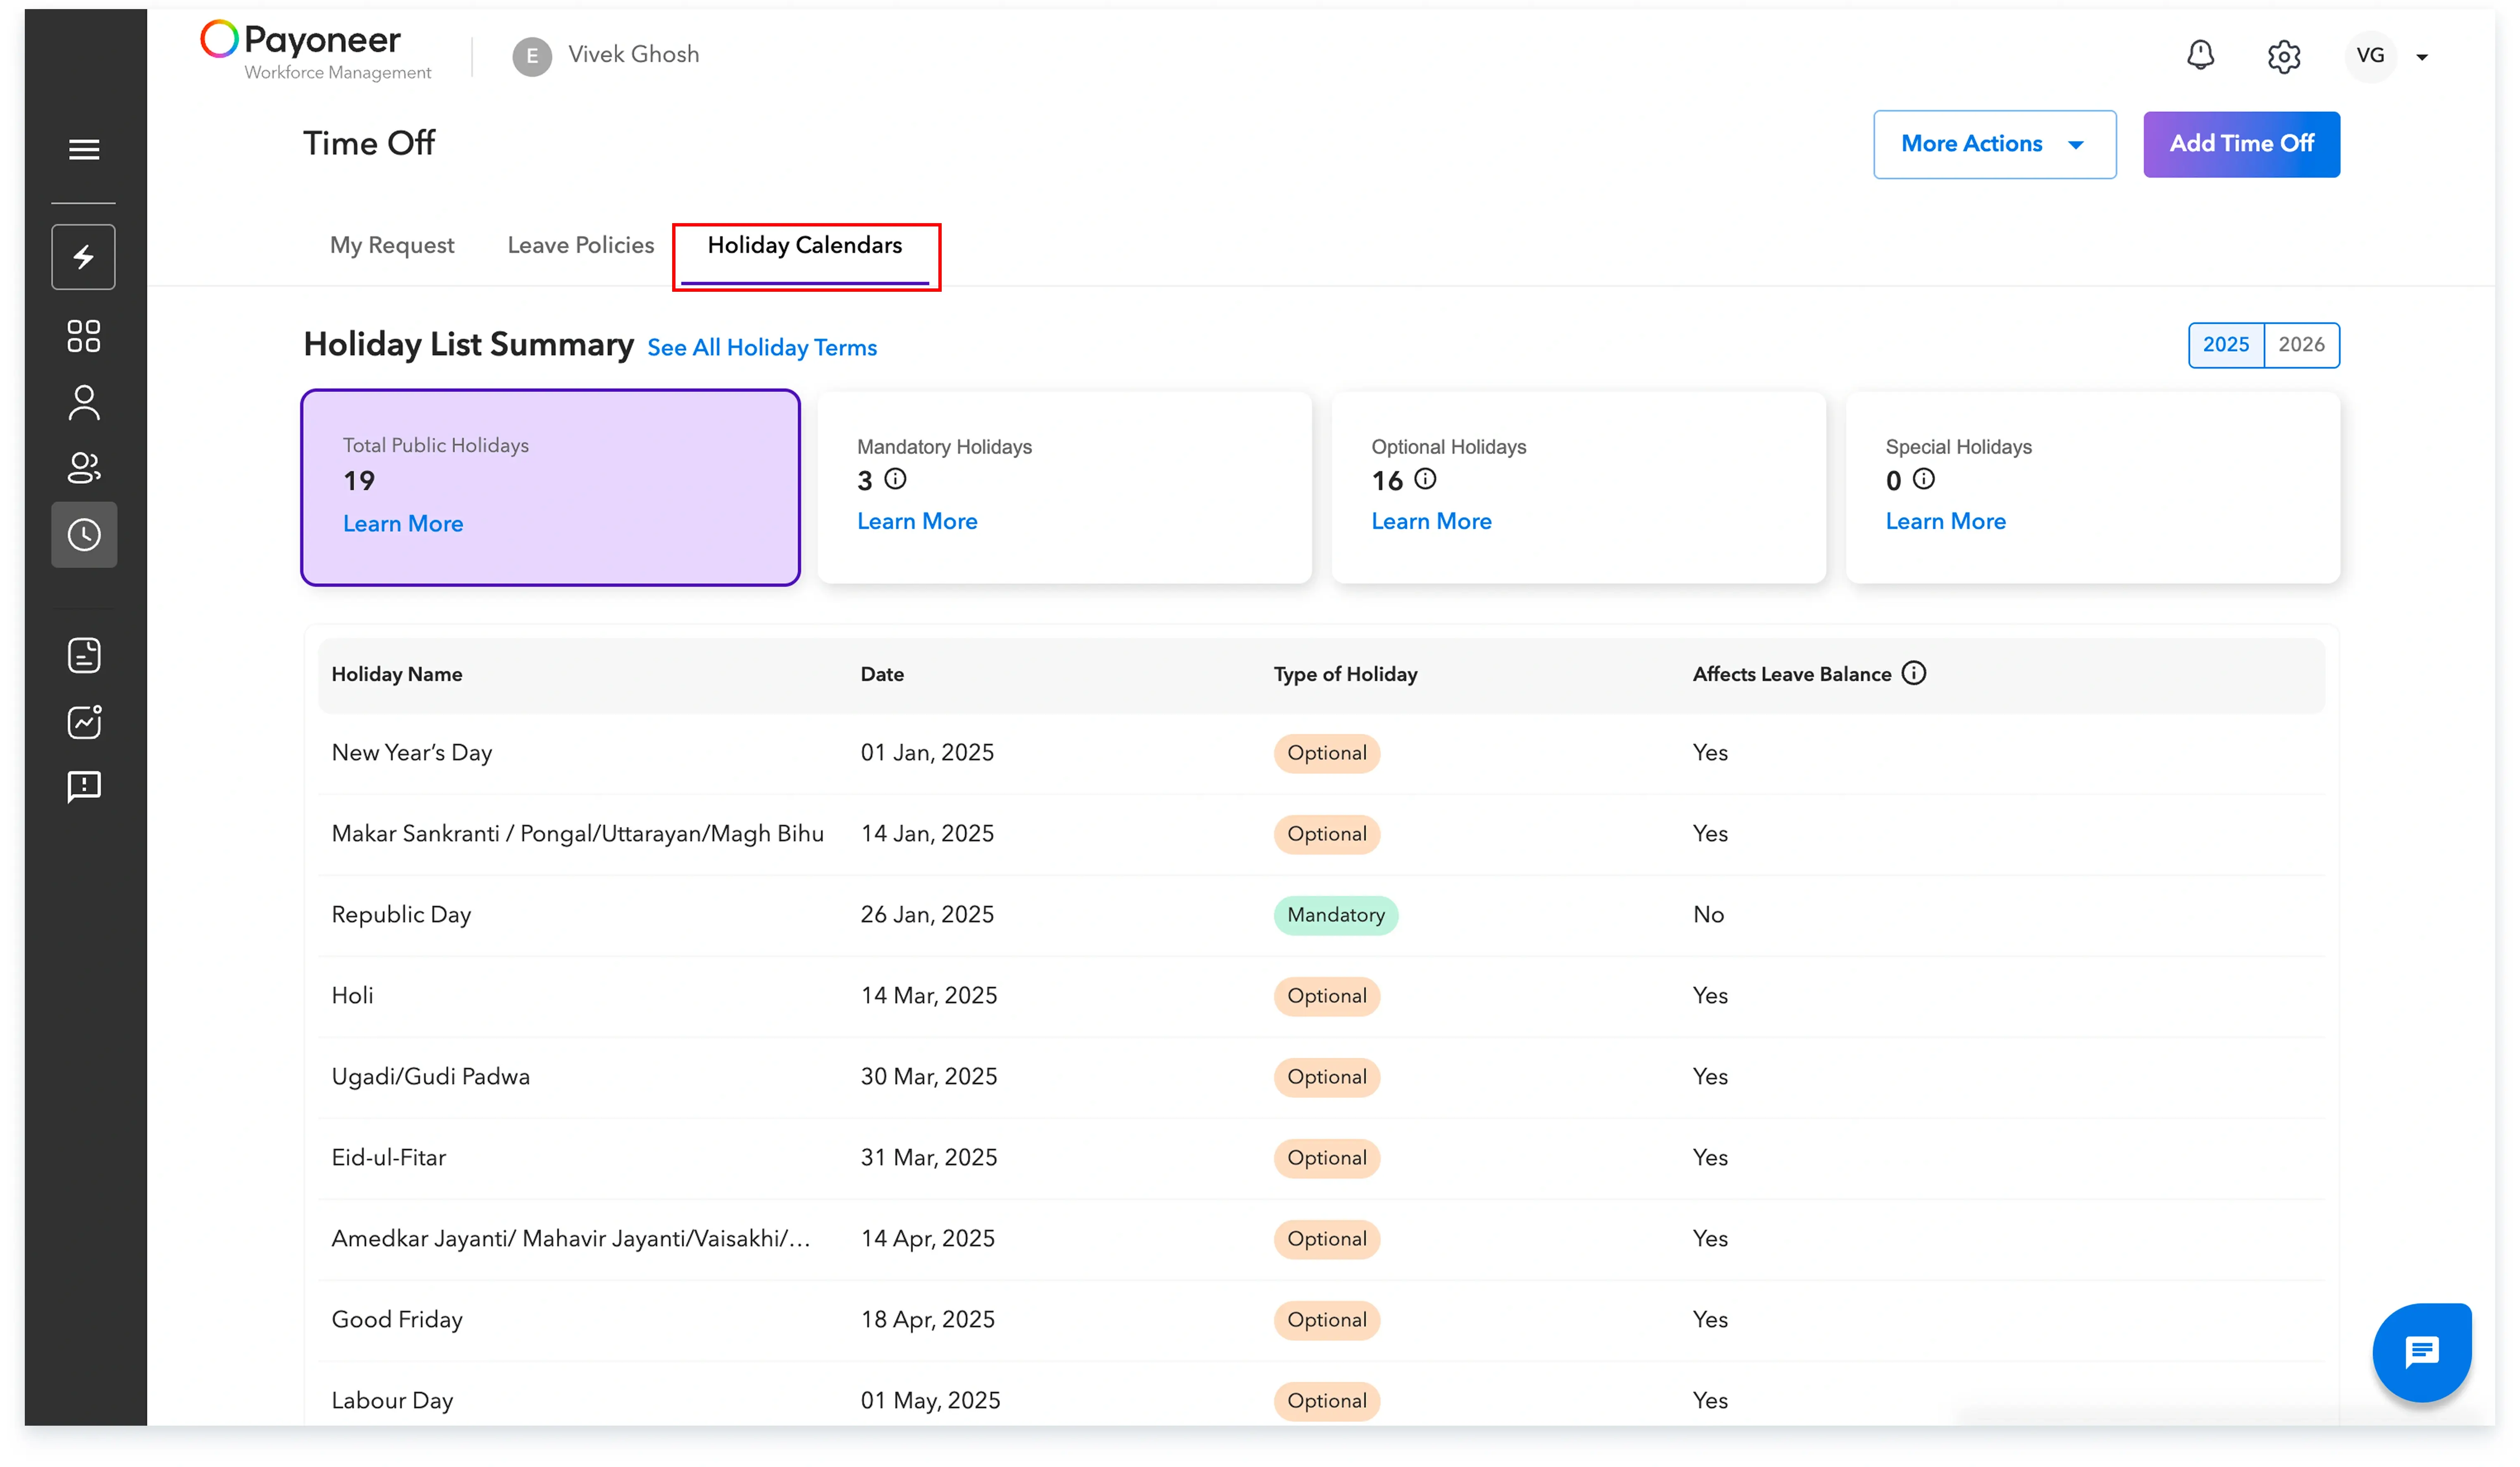This screenshot has height=1467, width=2520.
Task: Select the Mandatory Holidays summary card
Action: tap(1064, 487)
